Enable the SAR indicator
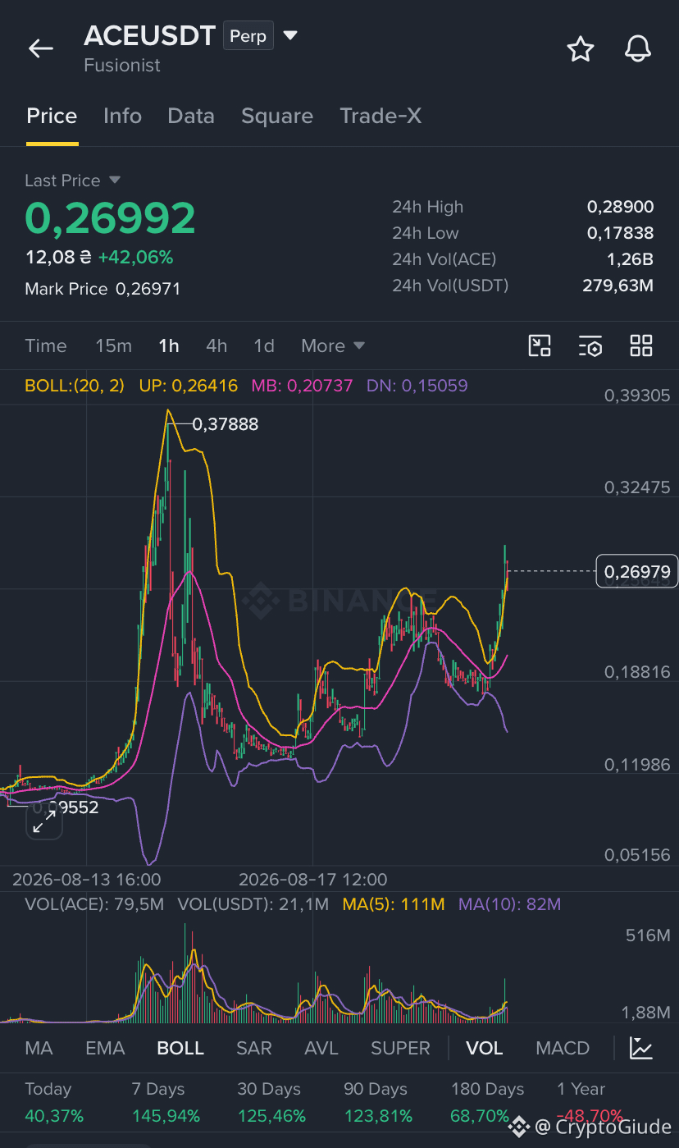679x1148 pixels. [x=254, y=1048]
